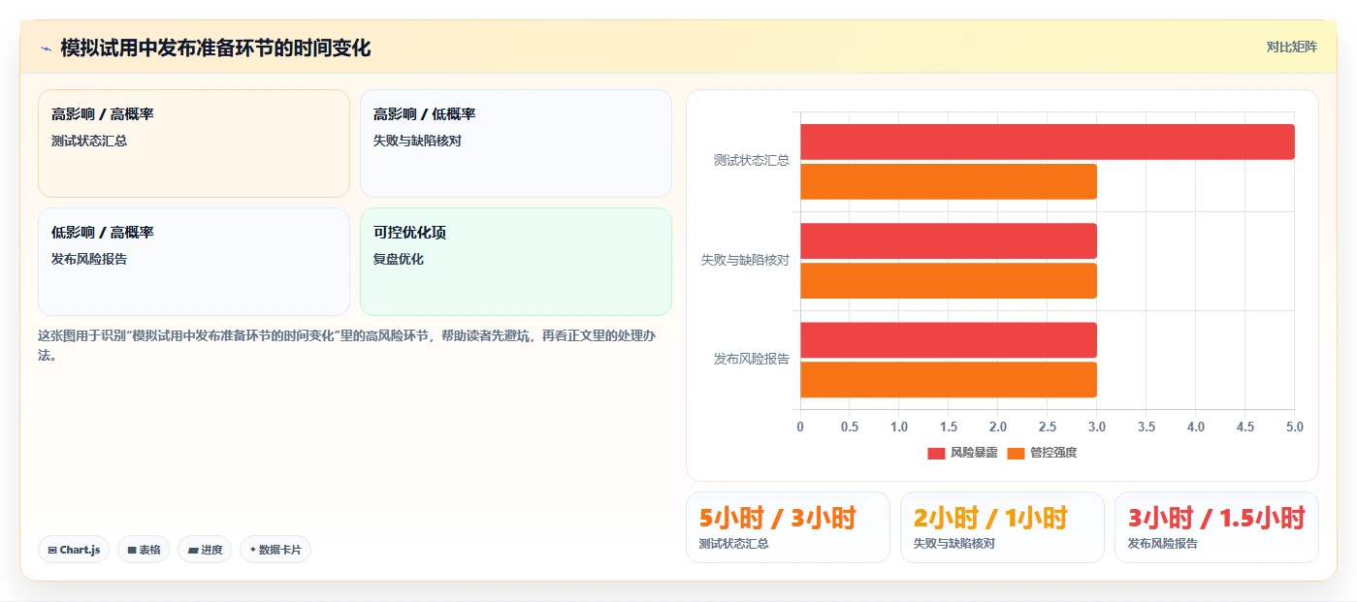
Task: Click the red 风险暴露 bar for 发布风险报告
Action: tap(949, 339)
